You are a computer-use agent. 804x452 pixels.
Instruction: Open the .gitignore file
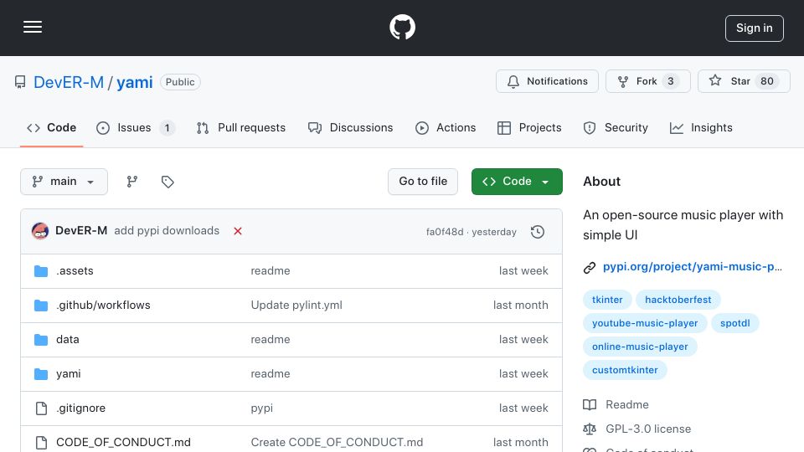tap(81, 408)
